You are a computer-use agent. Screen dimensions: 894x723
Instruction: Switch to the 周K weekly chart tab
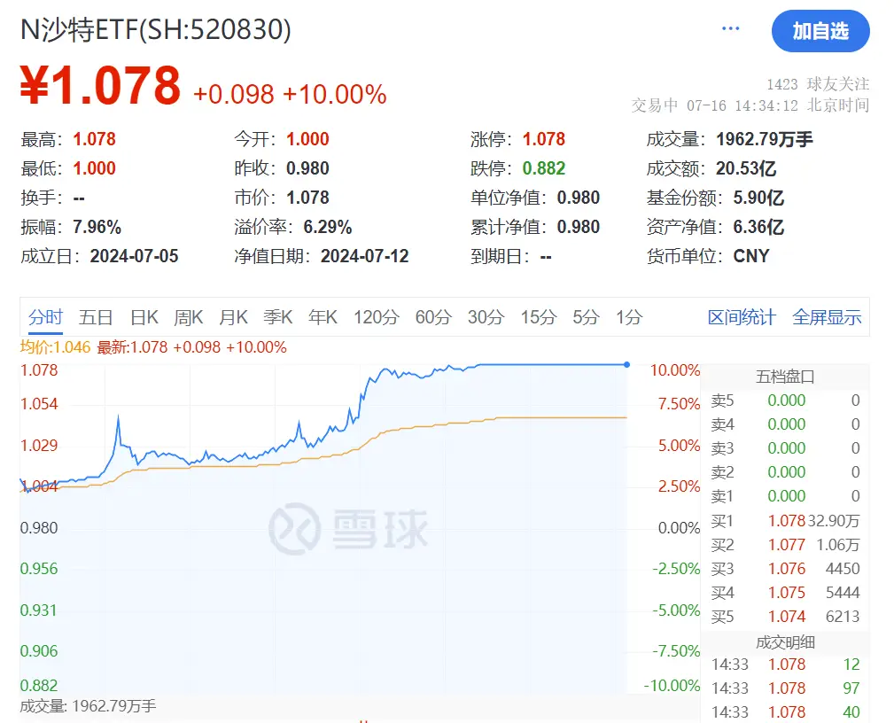pyautogui.click(x=188, y=316)
